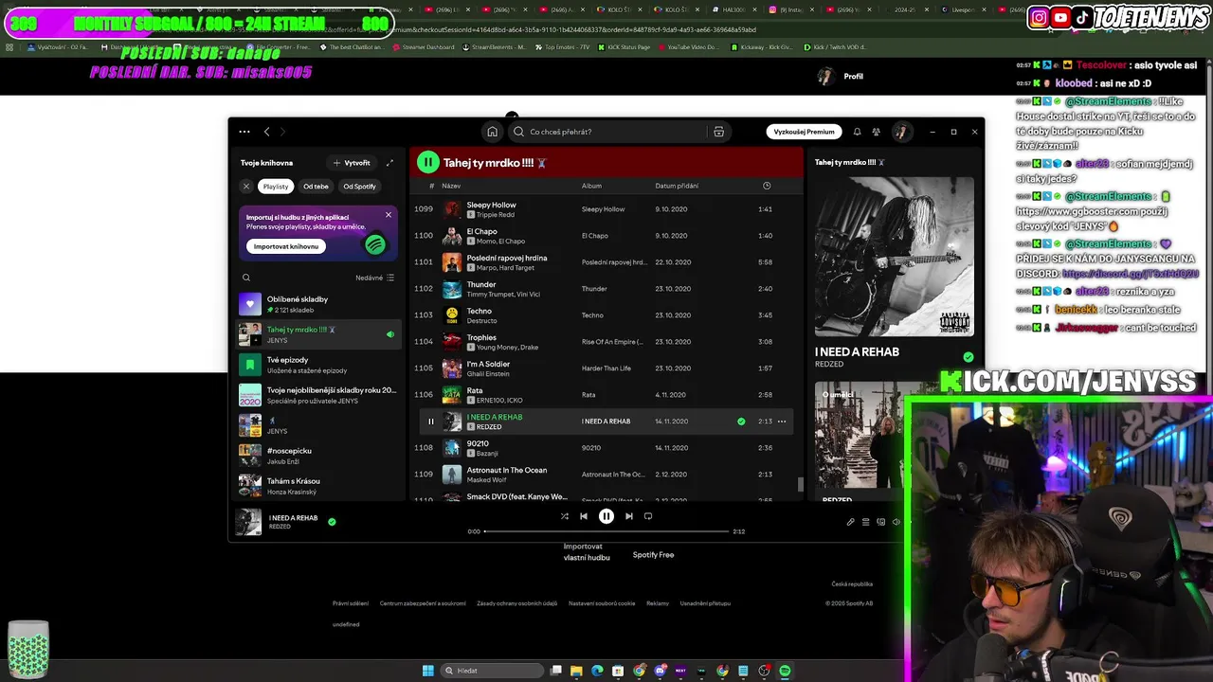Open the notifications bell in Spotify

[x=857, y=132]
